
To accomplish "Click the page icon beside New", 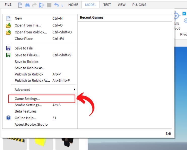I will pyautogui.click(x=8, y=18).
